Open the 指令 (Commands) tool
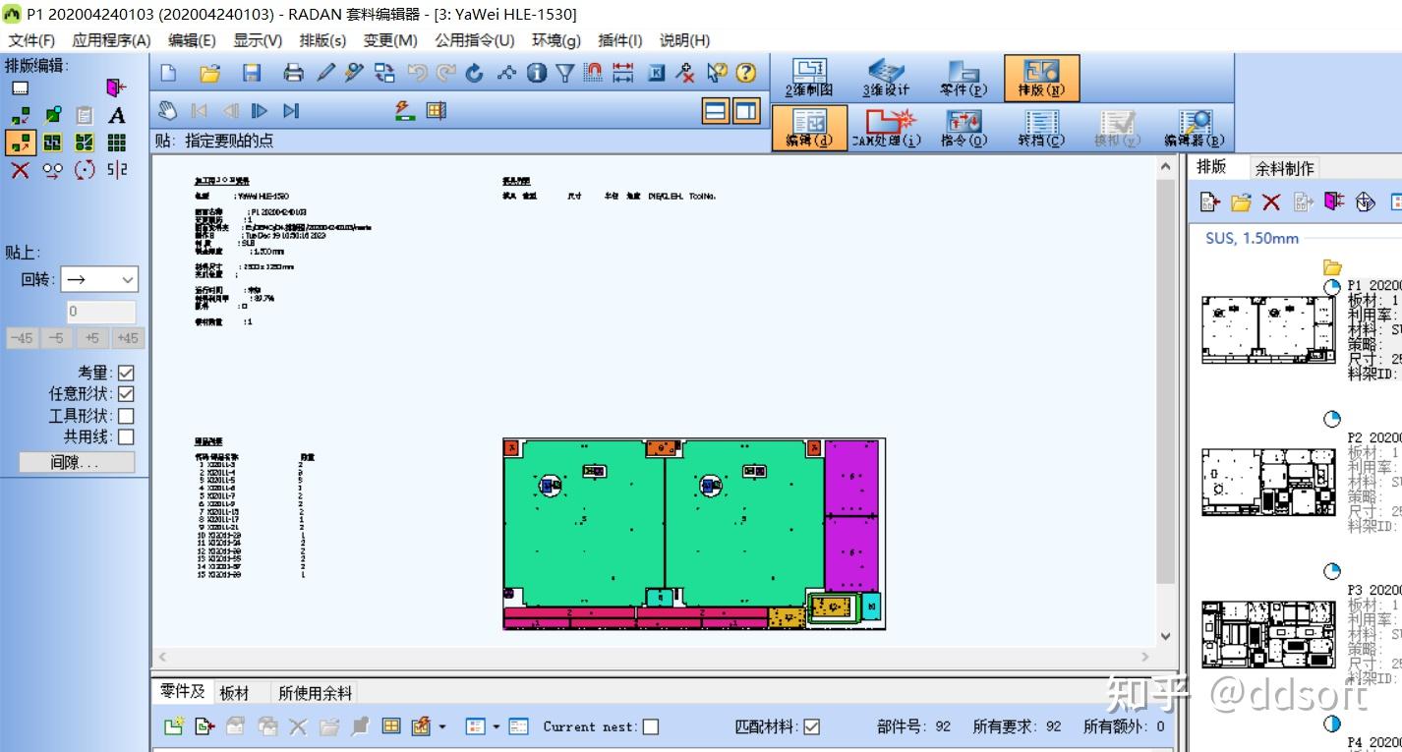The width and height of the screenshot is (1402, 752). pyautogui.click(x=964, y=128)
